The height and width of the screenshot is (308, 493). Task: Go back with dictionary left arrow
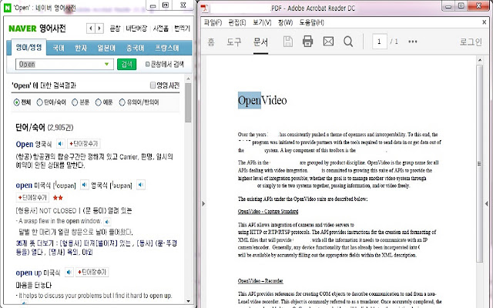pyautogui.click(x=91, y=28)
